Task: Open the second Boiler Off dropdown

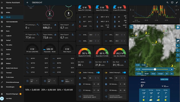Action: pos(51,81)
